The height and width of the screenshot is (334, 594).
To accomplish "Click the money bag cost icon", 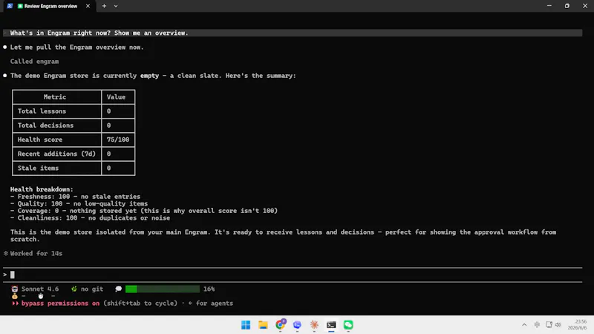I will 15,296.
